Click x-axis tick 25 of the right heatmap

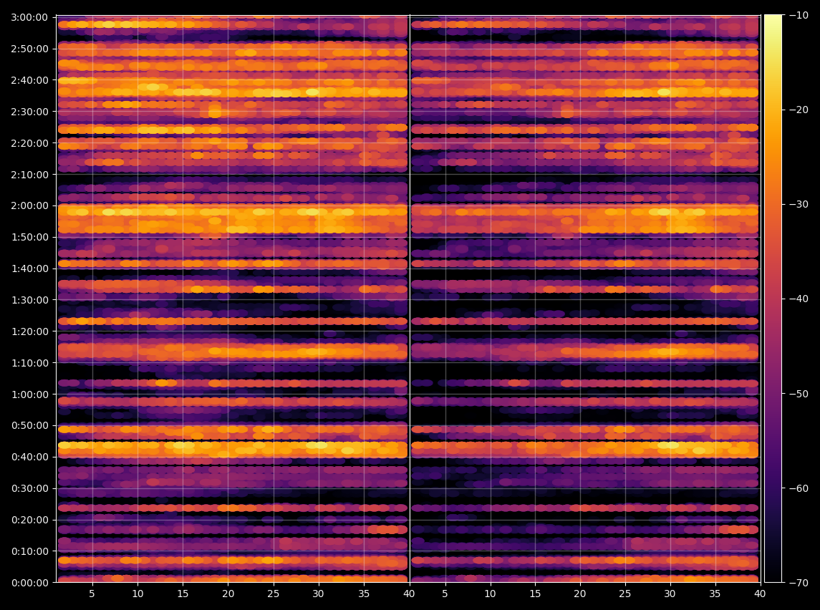625,594
